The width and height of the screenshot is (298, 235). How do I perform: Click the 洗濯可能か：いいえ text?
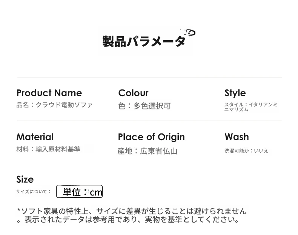tap(246, 151)
